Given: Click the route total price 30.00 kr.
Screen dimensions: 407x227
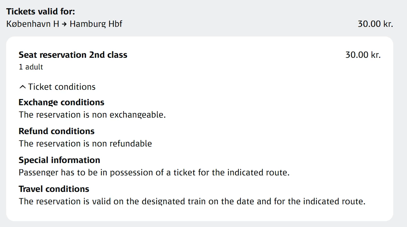Looking at the screenshot, I should pos(375,24).
